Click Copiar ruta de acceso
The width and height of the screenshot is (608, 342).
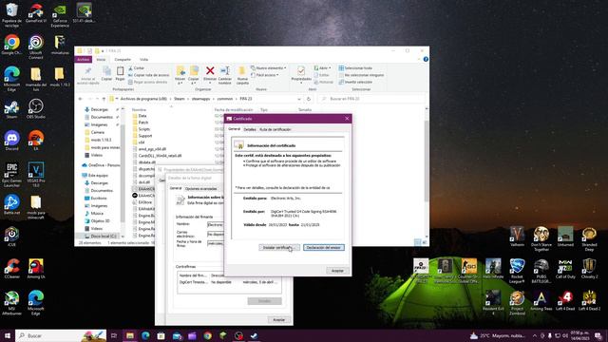148,75
